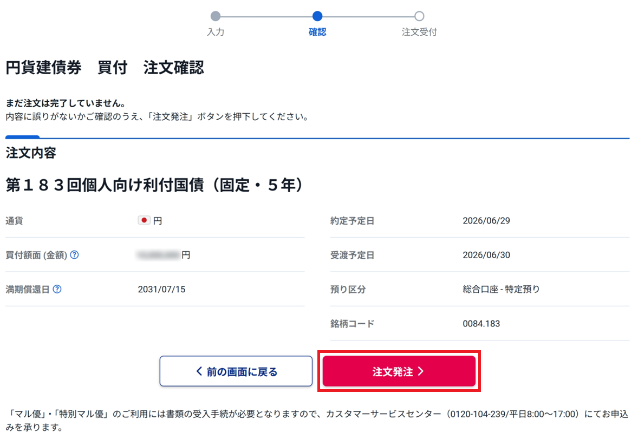This screenshot has width=638, height=439.
Task: Click the 総合口座 - 特定預り value
Action: (x=502, y=289)
